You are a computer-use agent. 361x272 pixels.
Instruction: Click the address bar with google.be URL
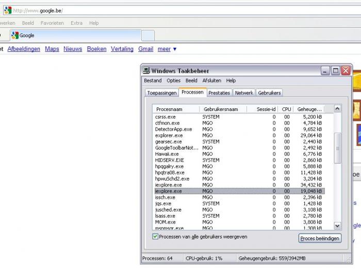[182, 11]
